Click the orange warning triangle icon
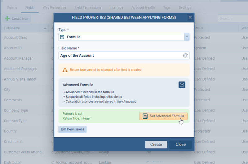The image size is (248, 164). tap(65, 70)
